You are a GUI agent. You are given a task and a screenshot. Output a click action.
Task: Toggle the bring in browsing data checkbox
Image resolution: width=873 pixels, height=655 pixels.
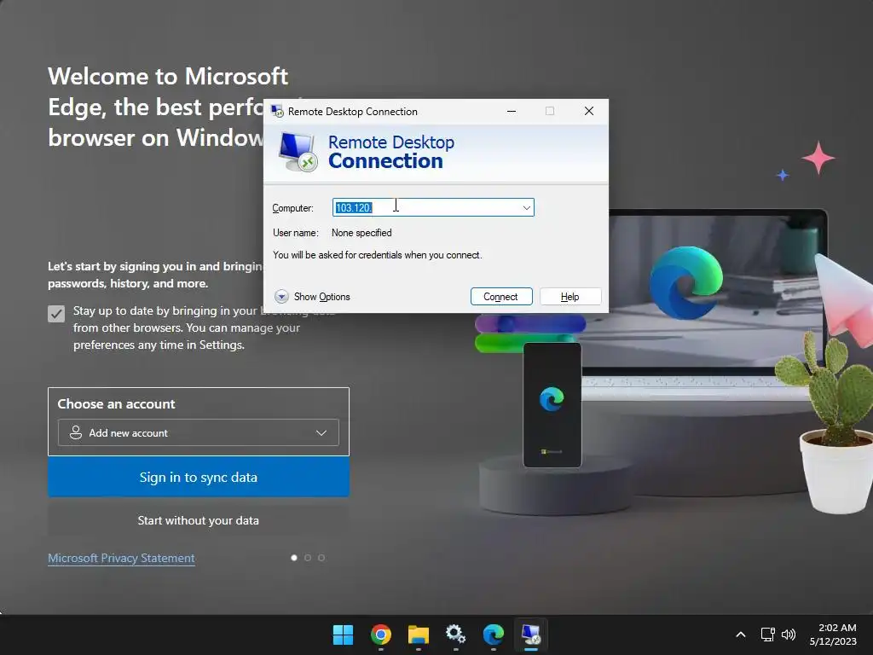click(56, 314)
